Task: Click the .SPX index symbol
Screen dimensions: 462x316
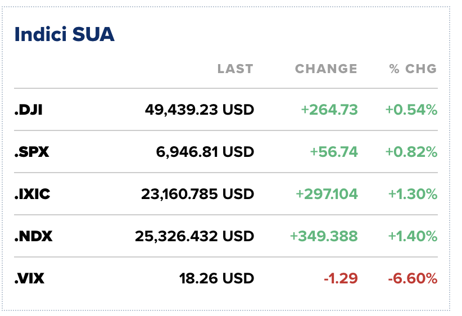Action: 31,152
